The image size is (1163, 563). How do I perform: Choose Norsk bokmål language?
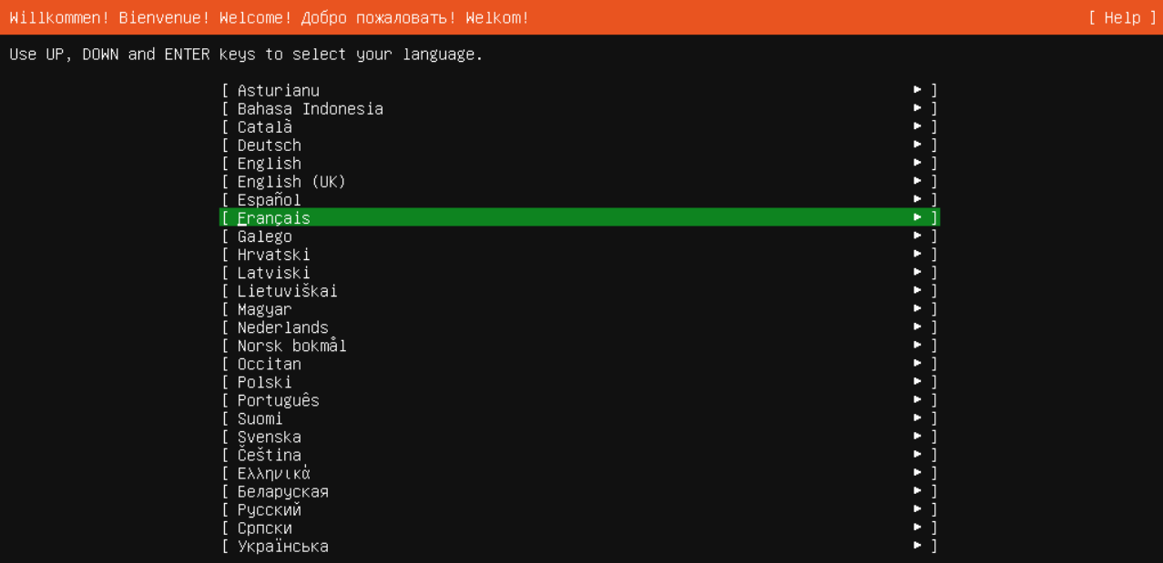tap(291, 346)
